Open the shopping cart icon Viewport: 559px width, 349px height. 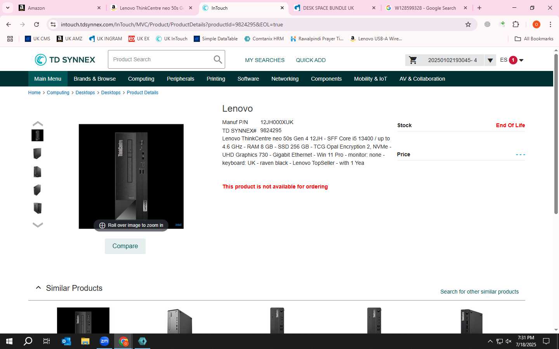tap(413, 60)
